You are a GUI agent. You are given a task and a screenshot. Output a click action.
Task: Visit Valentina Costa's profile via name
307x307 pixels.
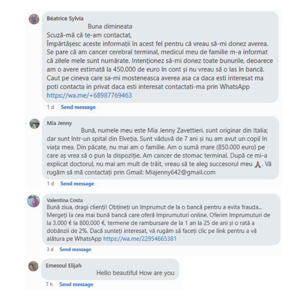(x=65, y=200)
